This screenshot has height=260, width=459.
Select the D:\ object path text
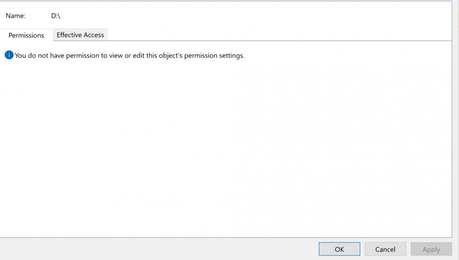[x=56, y=16]
